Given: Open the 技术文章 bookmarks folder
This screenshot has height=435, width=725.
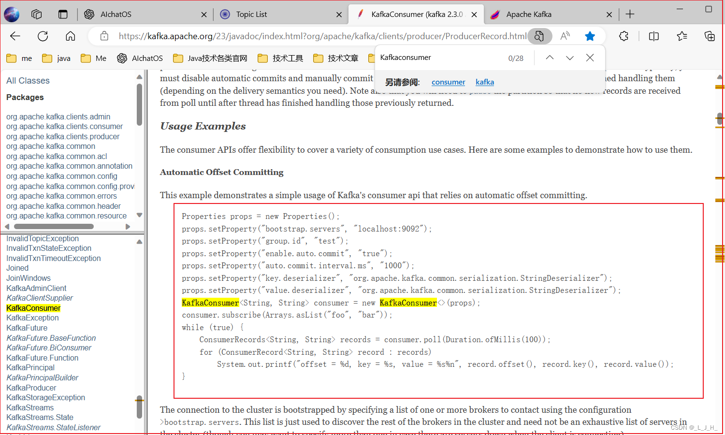Looking at the screenshot, I should click(336, 58).
